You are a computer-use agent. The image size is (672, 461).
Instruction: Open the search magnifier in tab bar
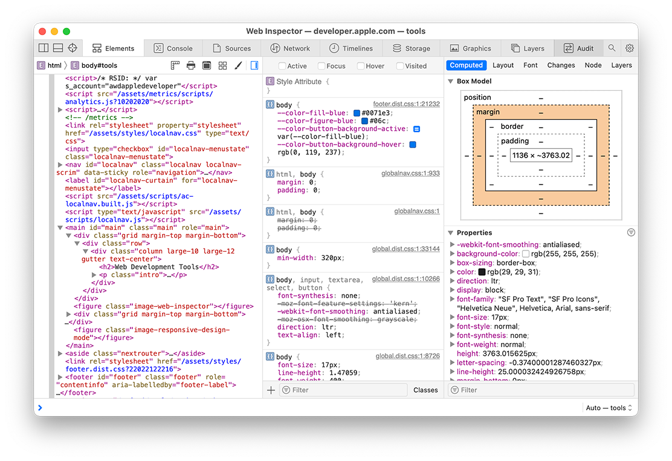click(x=612, y=48)
